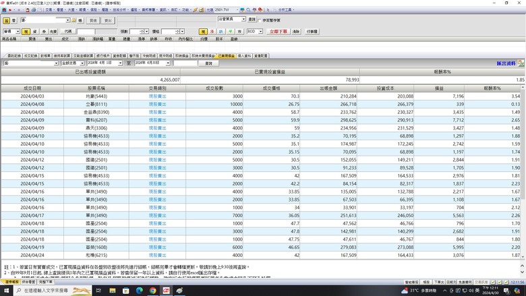Screen dimensions: 526x296
Task: Click the red 立即下單 order button
Action: click(279, 32)
